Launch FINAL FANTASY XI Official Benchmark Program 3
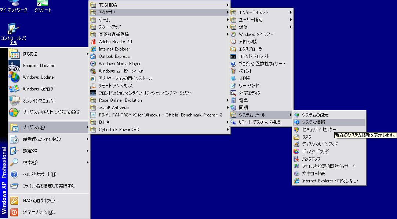397x219 pixels. pos(160,115)
